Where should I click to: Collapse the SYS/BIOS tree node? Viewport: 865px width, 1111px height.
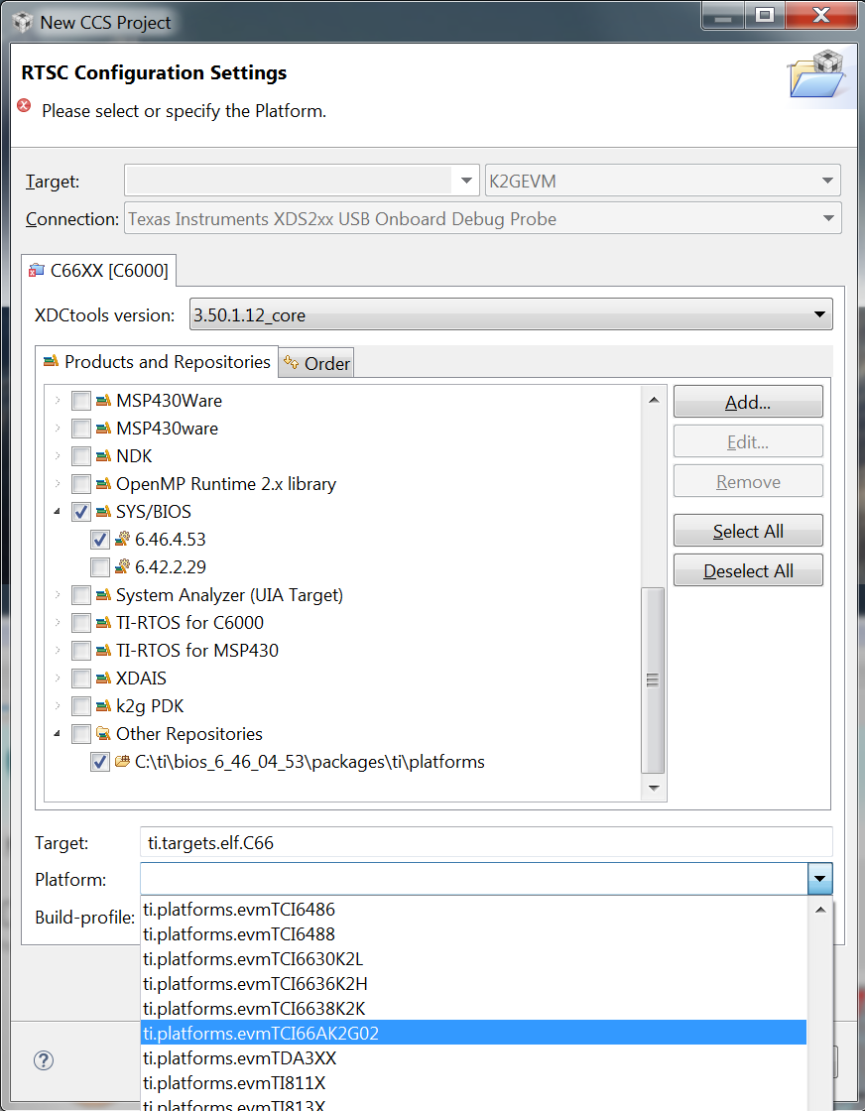[x=58, y=512]
